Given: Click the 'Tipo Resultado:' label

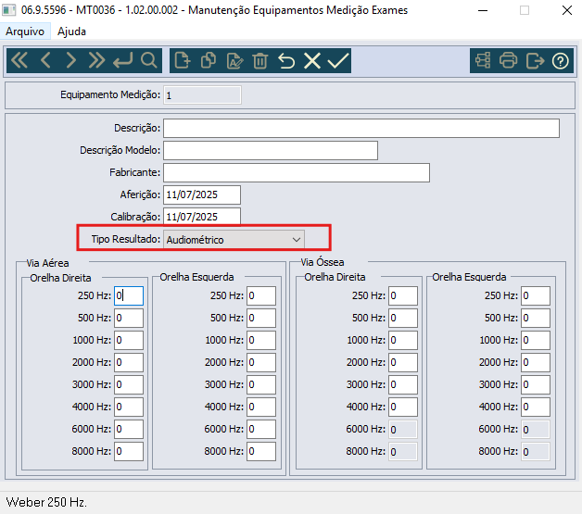Looking at the screenshot, I should (x=126, y=239).
